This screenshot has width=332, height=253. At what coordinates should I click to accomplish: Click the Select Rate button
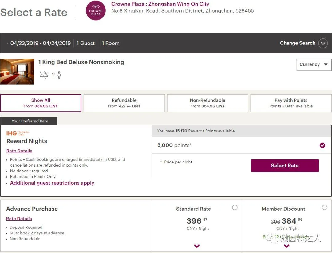[285, 165]
